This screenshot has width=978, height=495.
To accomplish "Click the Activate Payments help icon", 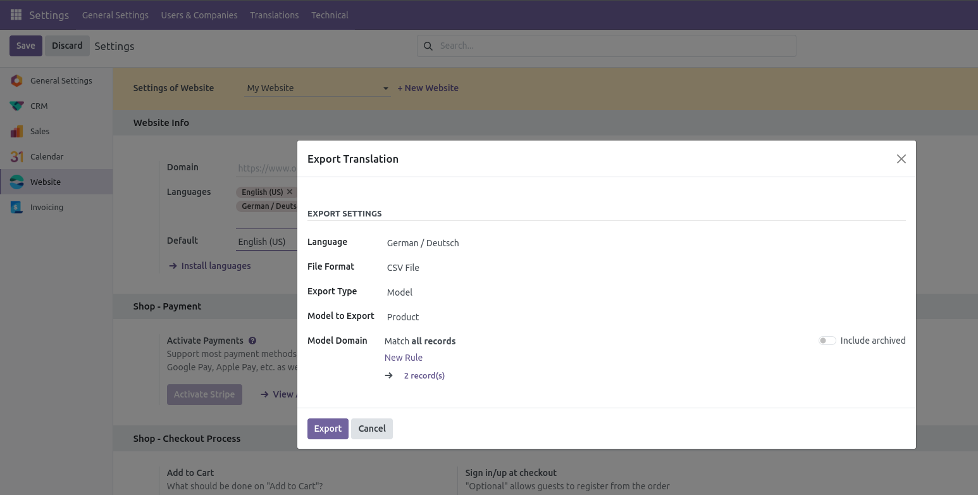I will pos(252,341).
